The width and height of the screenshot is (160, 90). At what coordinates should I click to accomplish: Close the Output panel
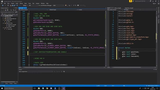tap(156, 69)
